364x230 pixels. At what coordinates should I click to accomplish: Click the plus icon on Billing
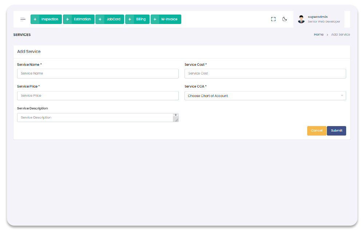(x=130, y=19)
